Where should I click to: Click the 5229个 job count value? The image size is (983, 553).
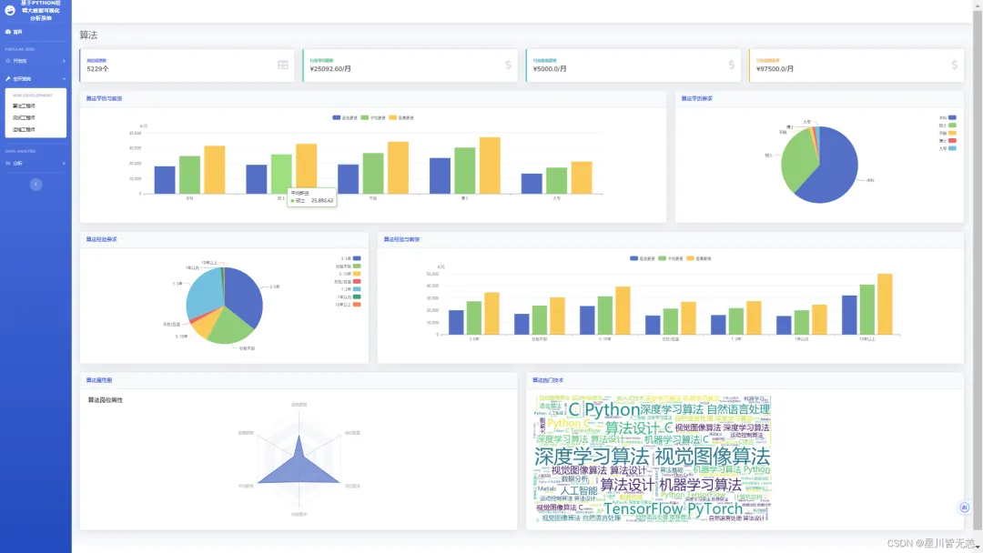pyautogui.click(x=97, y=69)
